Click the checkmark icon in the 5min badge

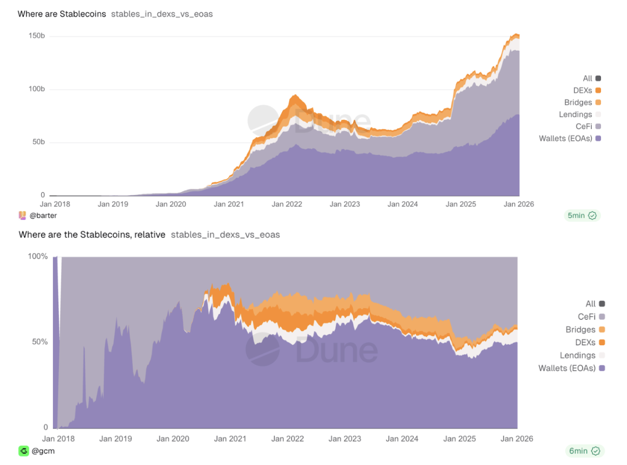click(592, 215)
